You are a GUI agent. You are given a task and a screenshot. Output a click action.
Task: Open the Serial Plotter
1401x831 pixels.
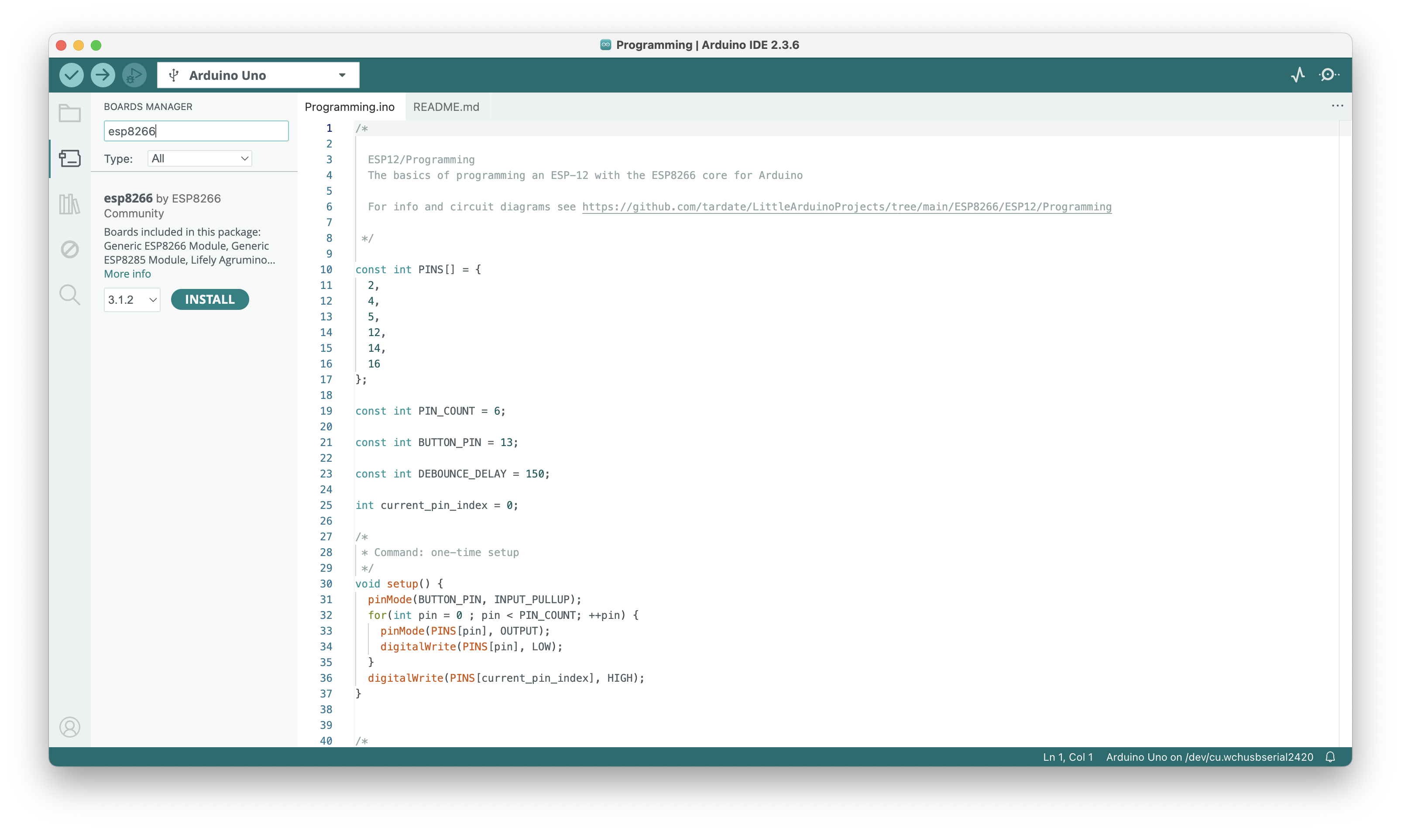tap(1298, 75)
